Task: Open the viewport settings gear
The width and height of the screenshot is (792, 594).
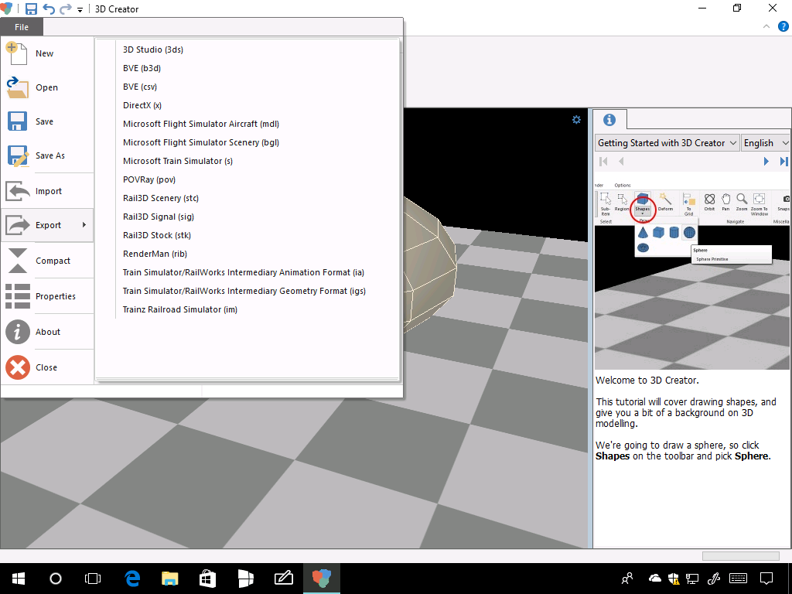Action: (576, 120)
